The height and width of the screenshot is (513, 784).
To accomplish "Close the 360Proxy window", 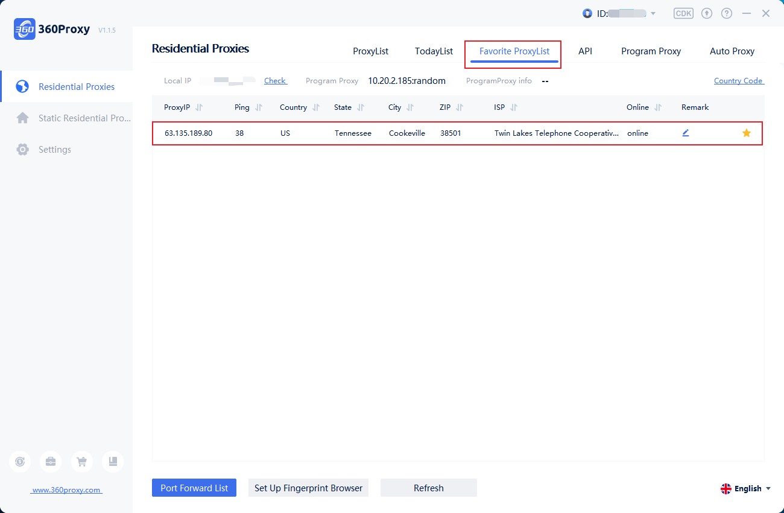I will coord(766,13).
